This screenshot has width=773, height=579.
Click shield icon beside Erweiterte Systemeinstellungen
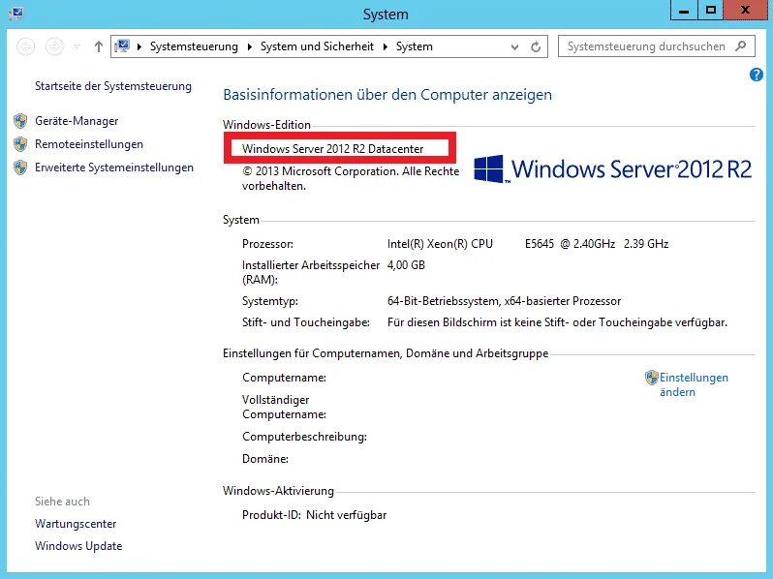(20, 168)
